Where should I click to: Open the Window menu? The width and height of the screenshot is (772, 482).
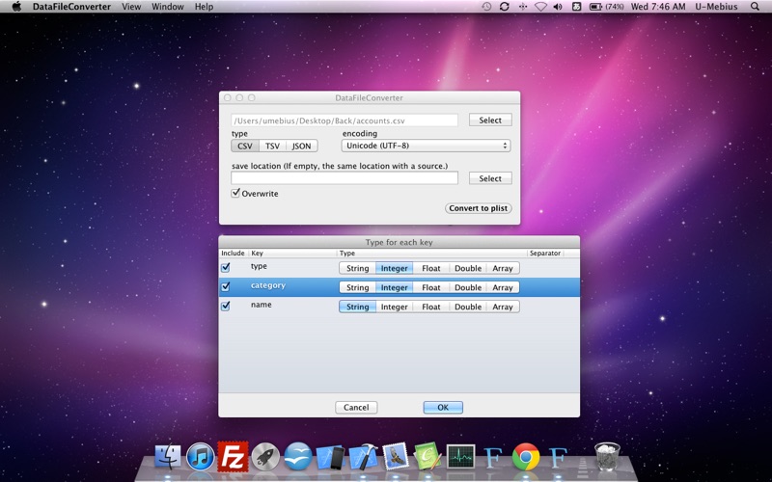tap(167, 7)
